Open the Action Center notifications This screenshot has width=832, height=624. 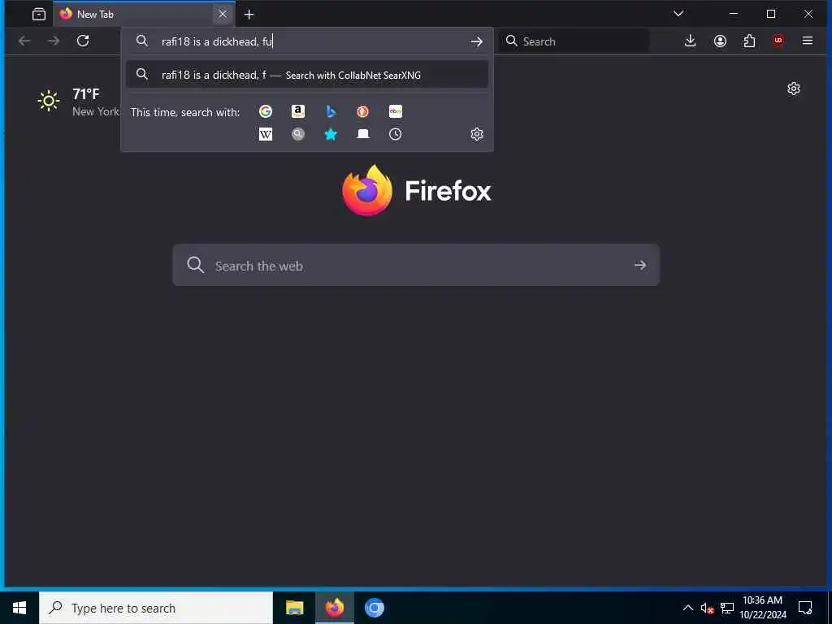click(x=805, y=608)
